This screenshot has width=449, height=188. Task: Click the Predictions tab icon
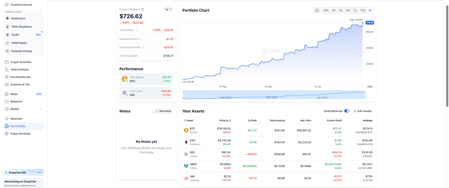coord(7,18)
